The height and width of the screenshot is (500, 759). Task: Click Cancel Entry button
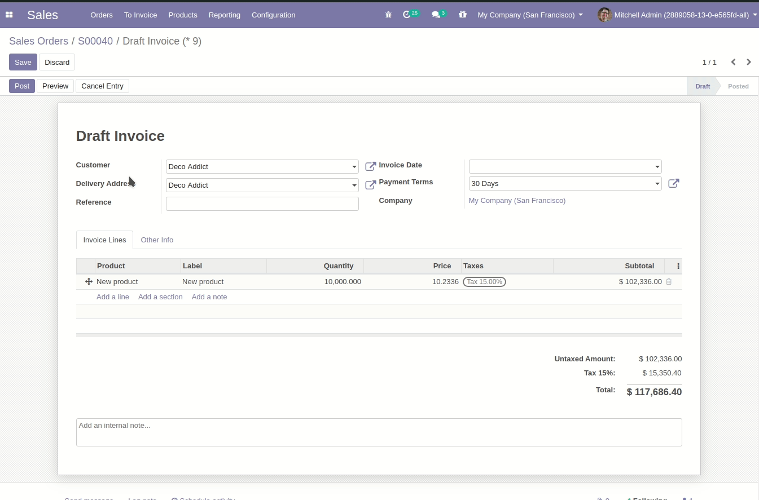(x=102, y=86)
